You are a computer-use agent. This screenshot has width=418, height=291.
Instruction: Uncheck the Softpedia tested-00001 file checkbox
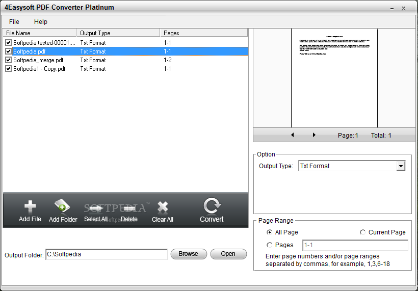coord(8,42)
